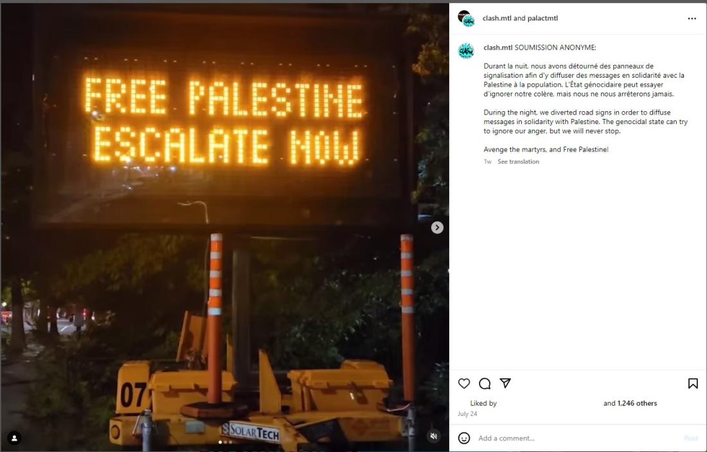Save the post with the bookmark icon
This screenshot has width=707, height=452.
click(693, 383)
